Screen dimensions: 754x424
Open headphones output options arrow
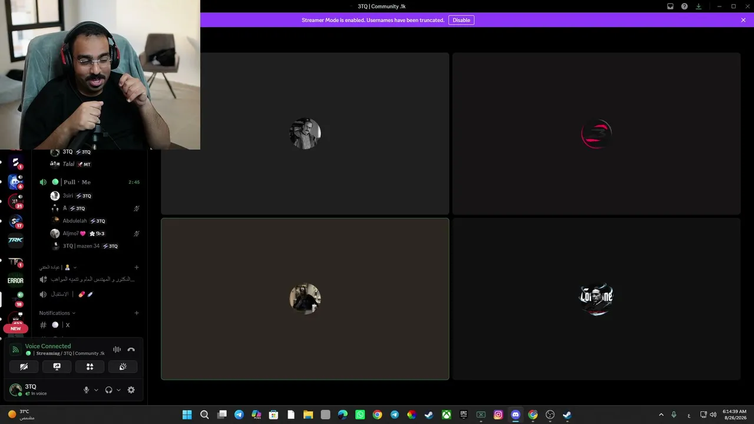(x=118, y=390)
